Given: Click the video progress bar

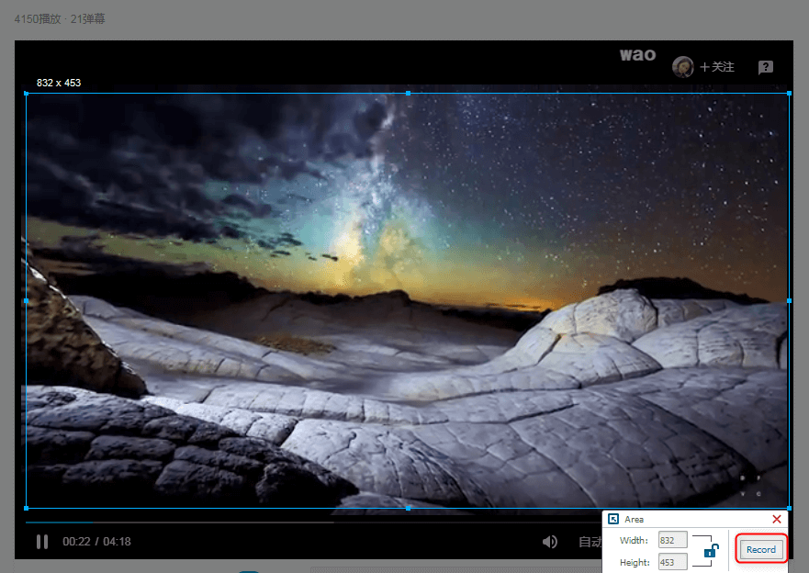Looking at the screenshot, I should coord(275,522).
